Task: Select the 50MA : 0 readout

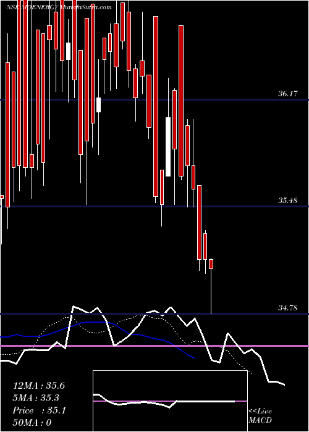Action: click(32, 423)
